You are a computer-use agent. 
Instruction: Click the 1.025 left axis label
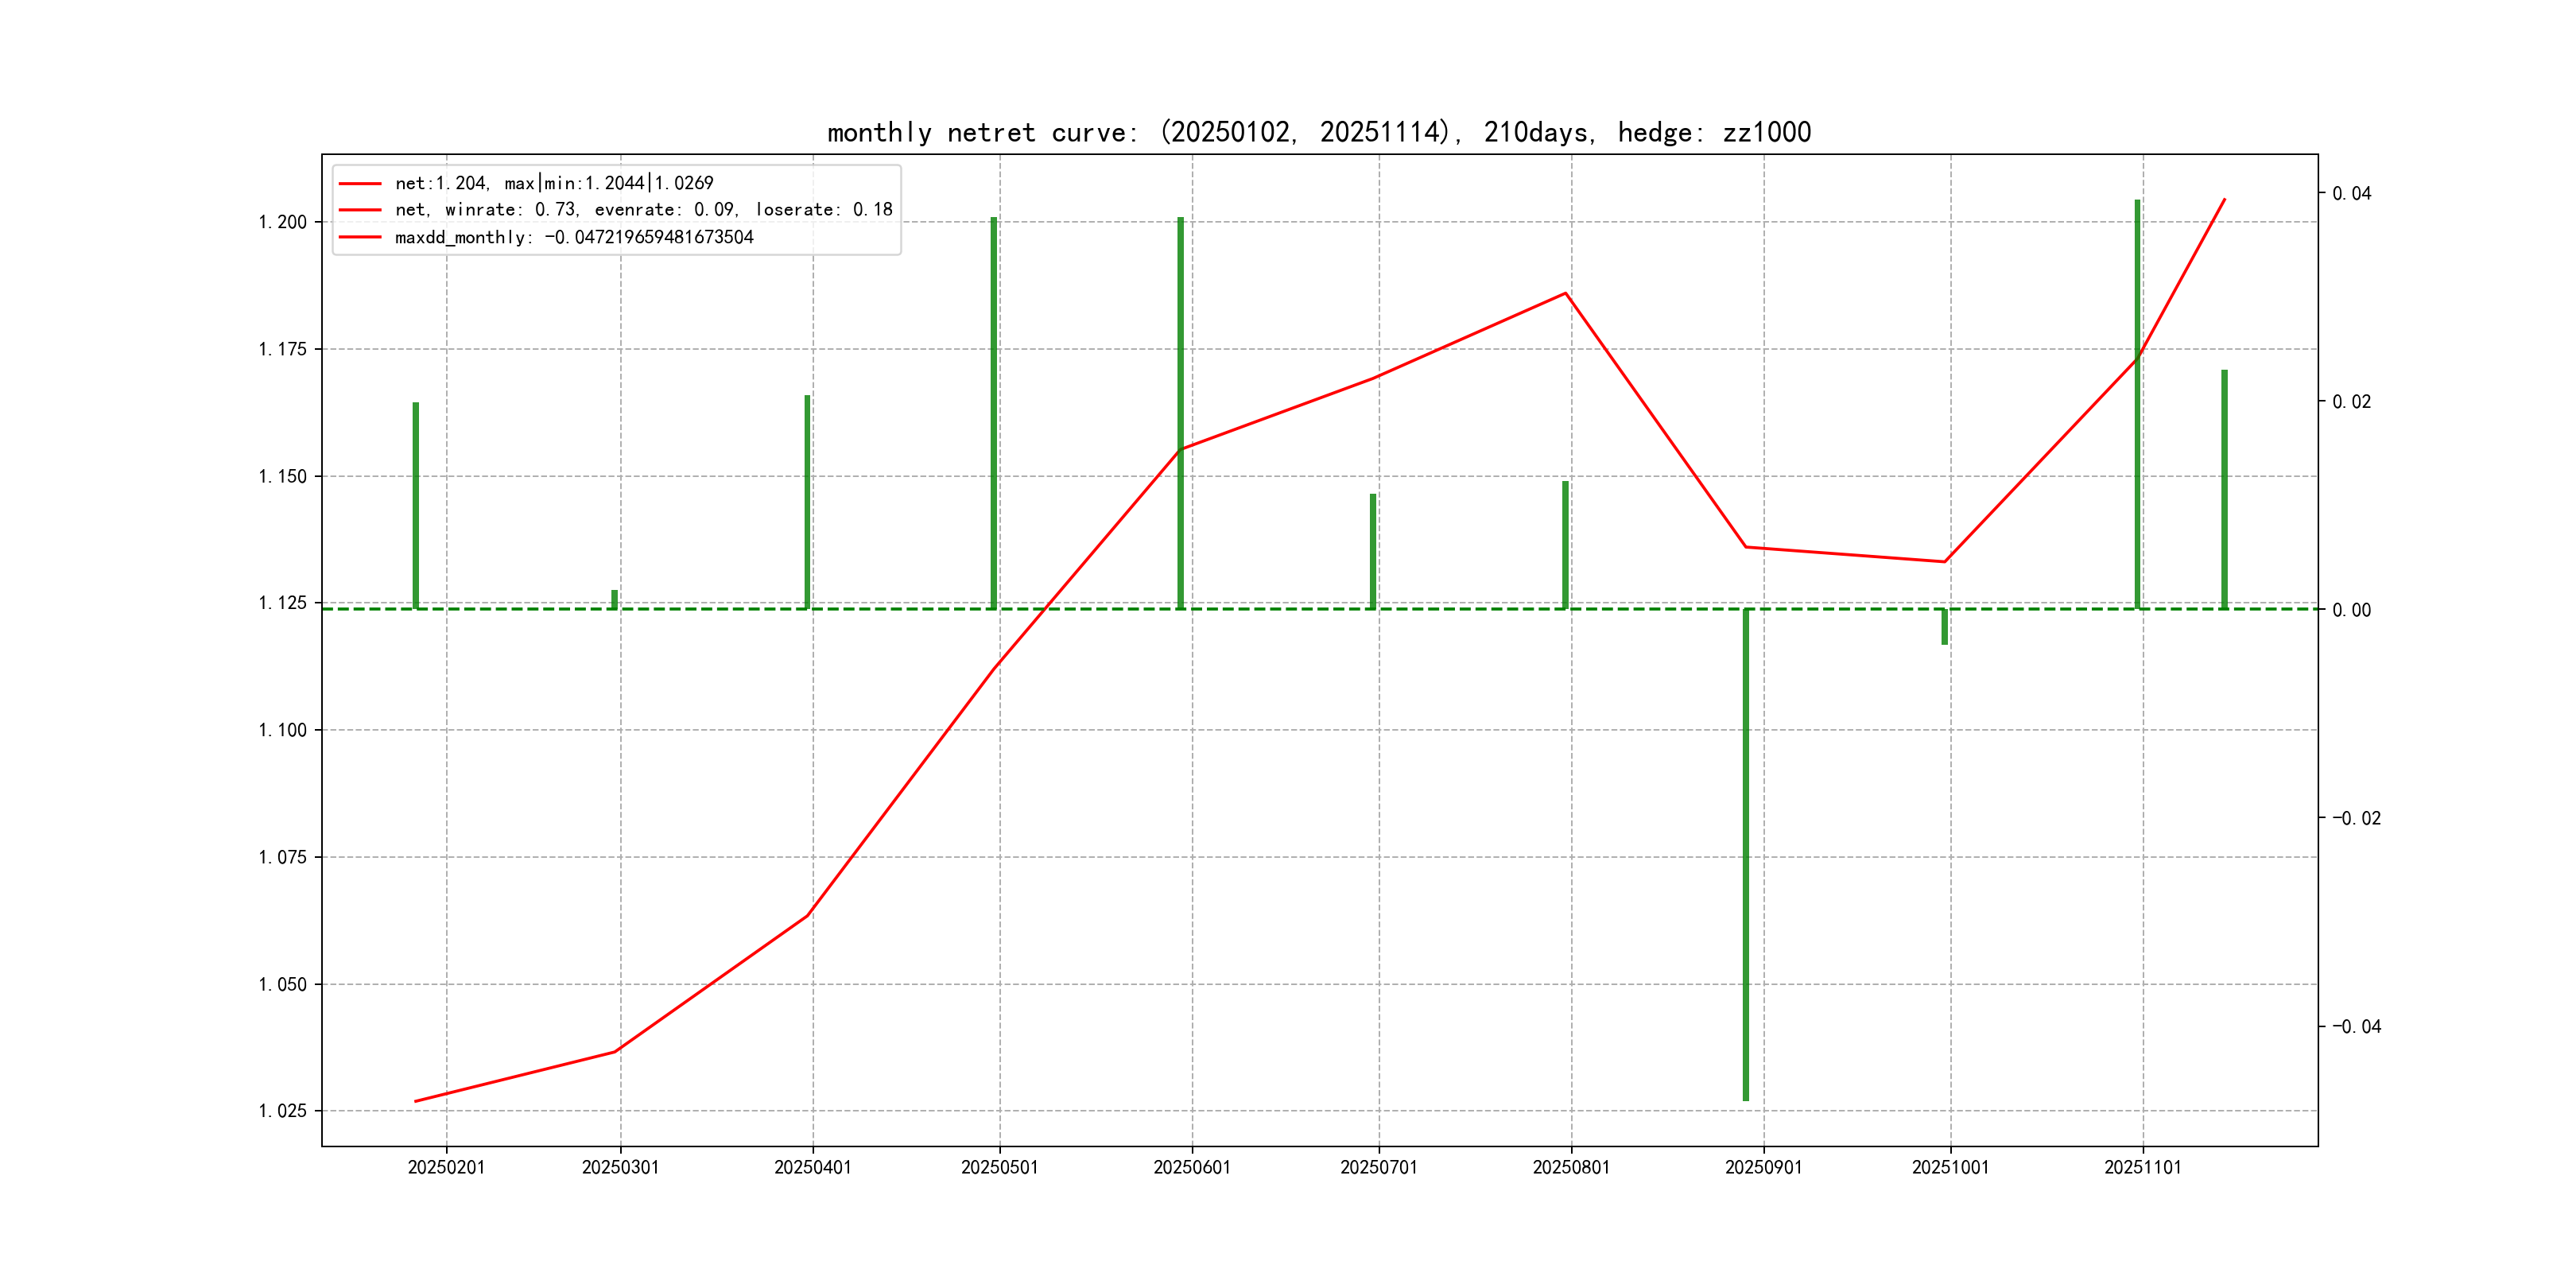point(282,1111)
